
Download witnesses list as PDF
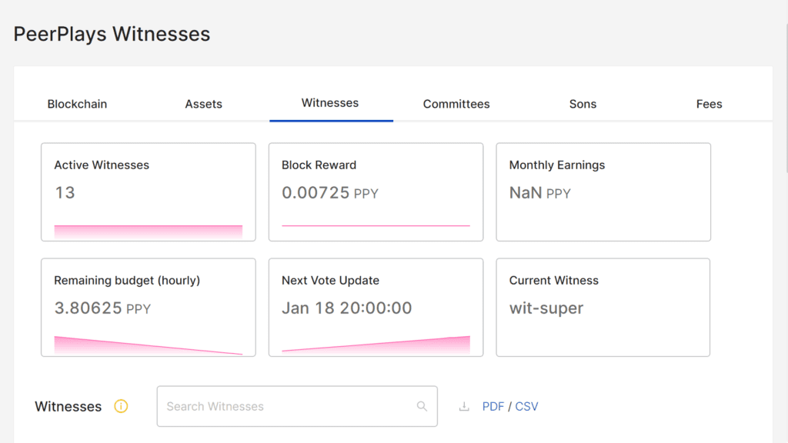(493, 406)
